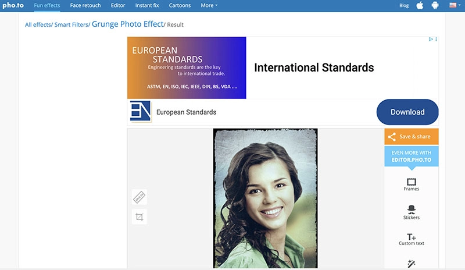Open the Android app via robot icon

pos(435,6)
